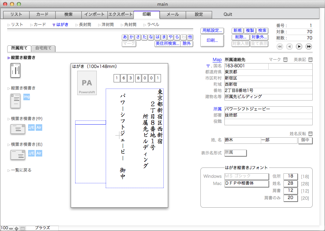Image resolution: width=325 pixels, height=231 pixels.
Task: Click the 用紙設定... button
Action: [x=212, y=31]
